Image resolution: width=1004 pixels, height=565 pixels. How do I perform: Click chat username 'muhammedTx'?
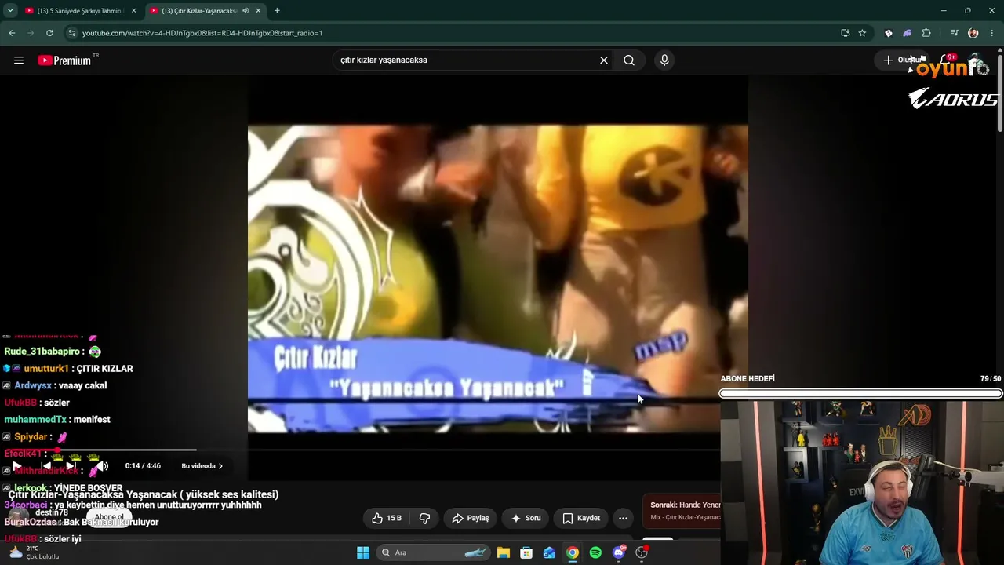pyautogui.click(x=35, y=420)
